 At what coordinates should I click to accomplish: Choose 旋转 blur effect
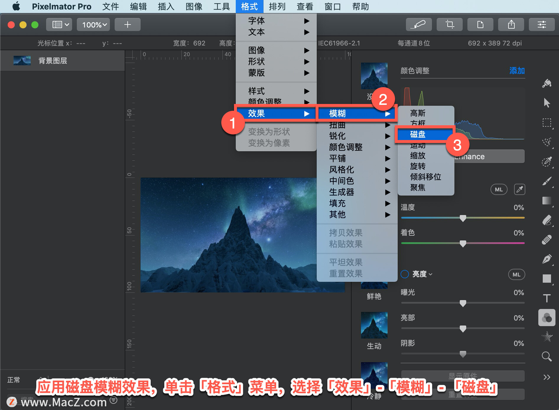point(426,166)
